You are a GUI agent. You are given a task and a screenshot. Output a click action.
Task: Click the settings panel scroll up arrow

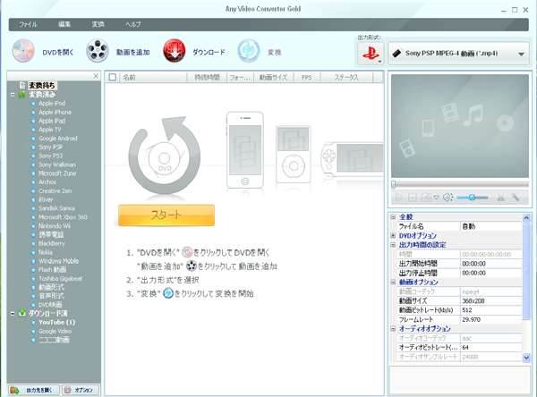point(526,217)
